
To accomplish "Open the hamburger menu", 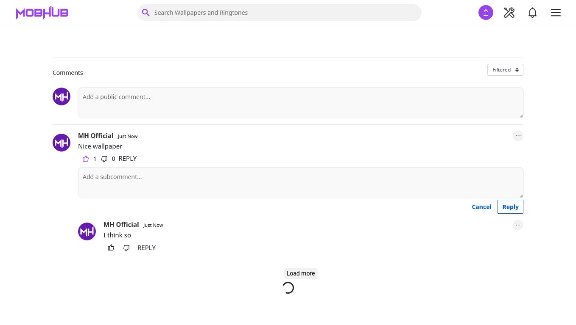I will click(x=556, y=13).
